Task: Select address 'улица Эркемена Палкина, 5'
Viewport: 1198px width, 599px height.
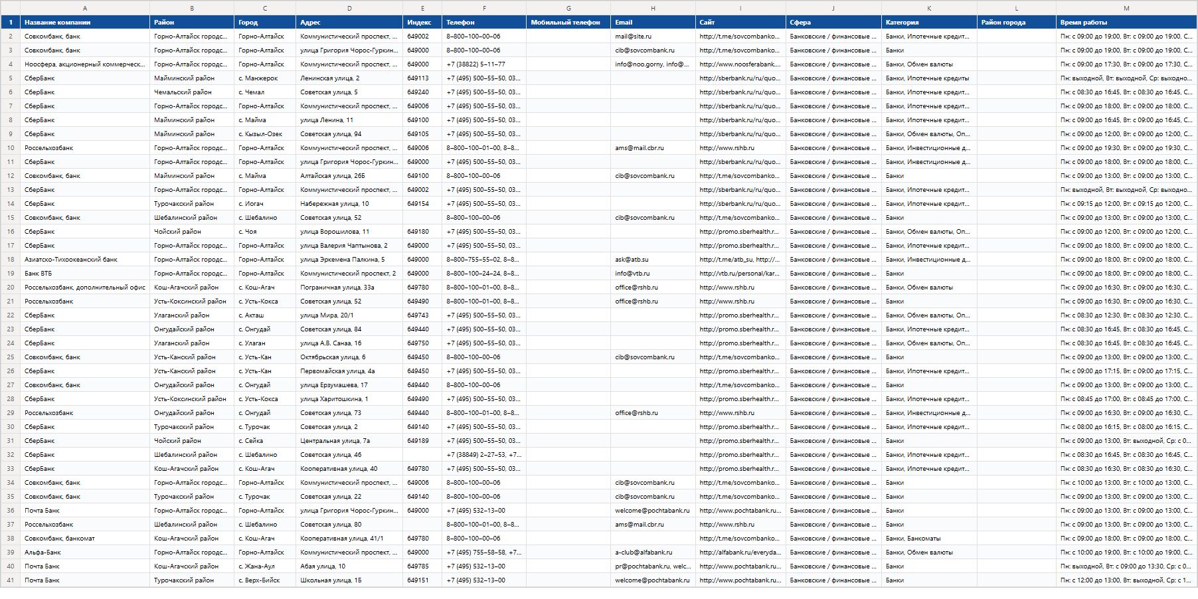Action: [x=349, y=260]
